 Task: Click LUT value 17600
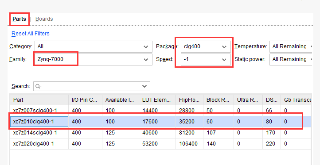tap(150, 122)
